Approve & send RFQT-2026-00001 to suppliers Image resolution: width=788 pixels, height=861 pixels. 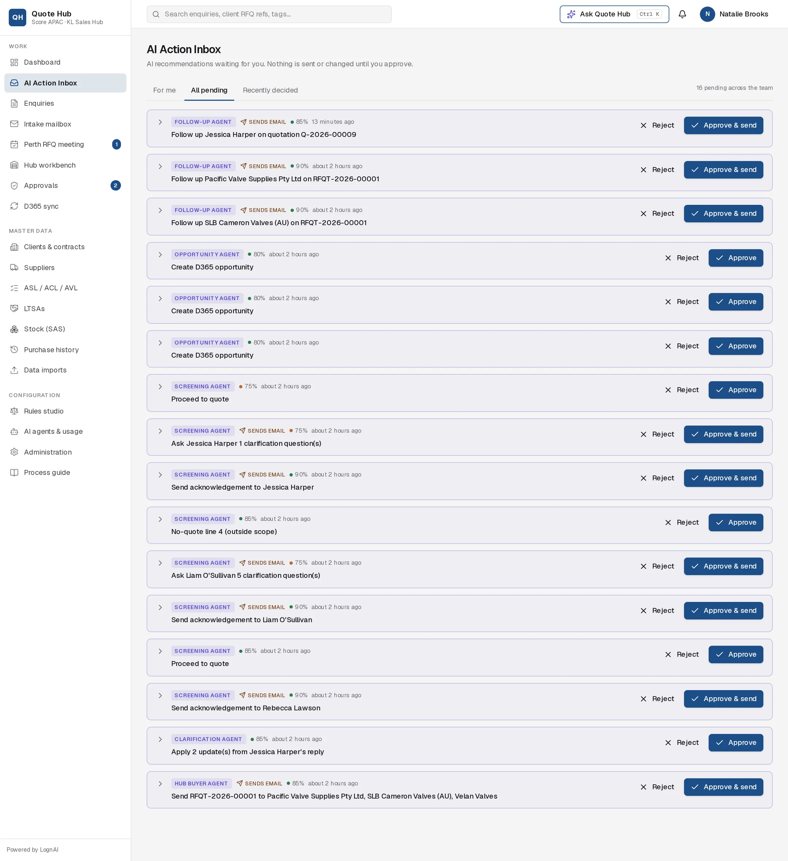pos(723,787)
